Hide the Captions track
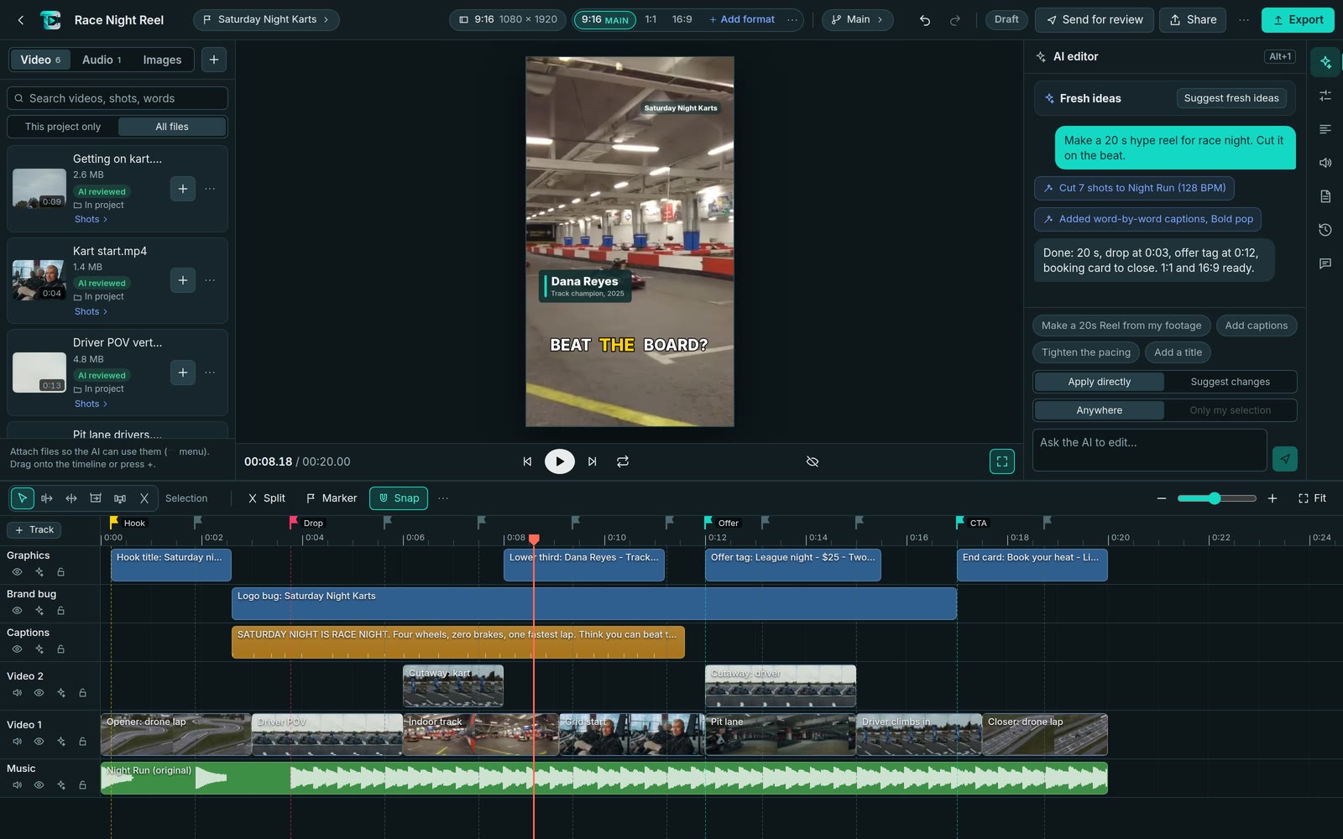This screenshot has height=839, width=1343. (x=17, y=649)
